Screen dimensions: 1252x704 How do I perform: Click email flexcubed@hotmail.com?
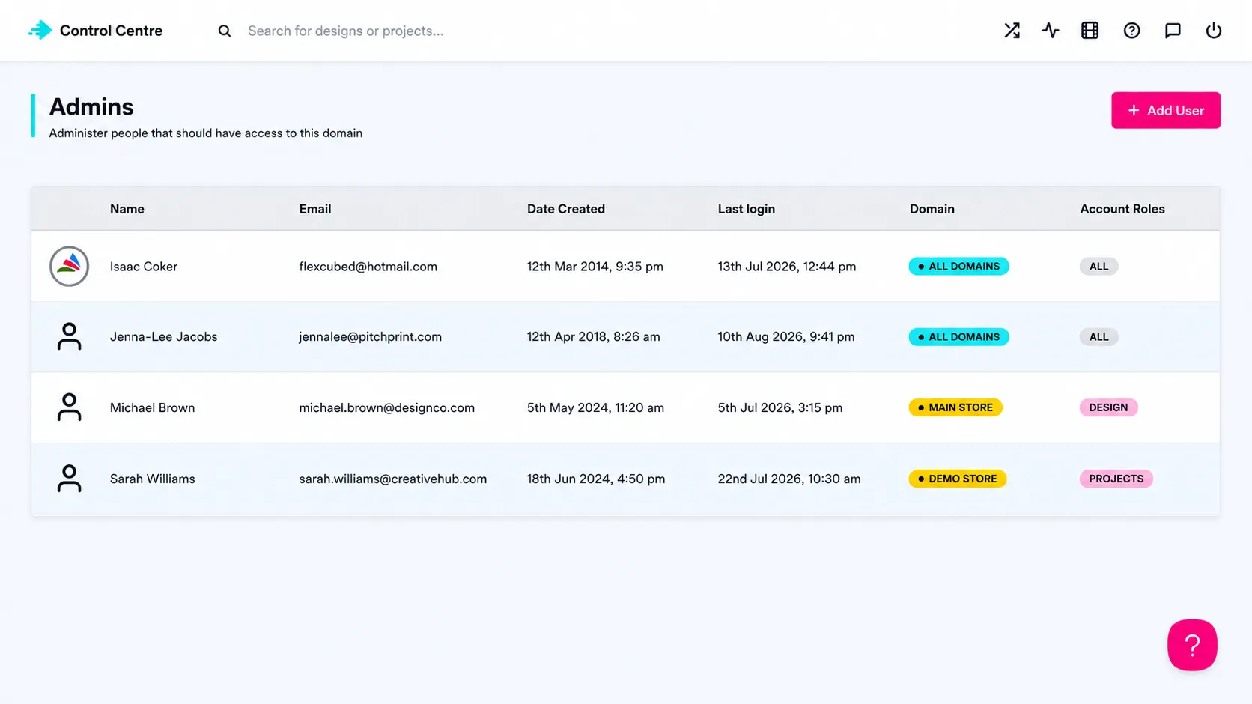[368, 266]
